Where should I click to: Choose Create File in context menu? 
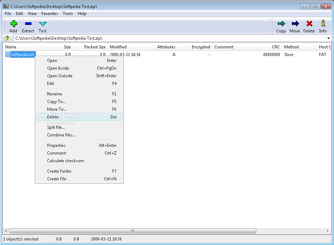pyautogui.click(x=79, y=179)
